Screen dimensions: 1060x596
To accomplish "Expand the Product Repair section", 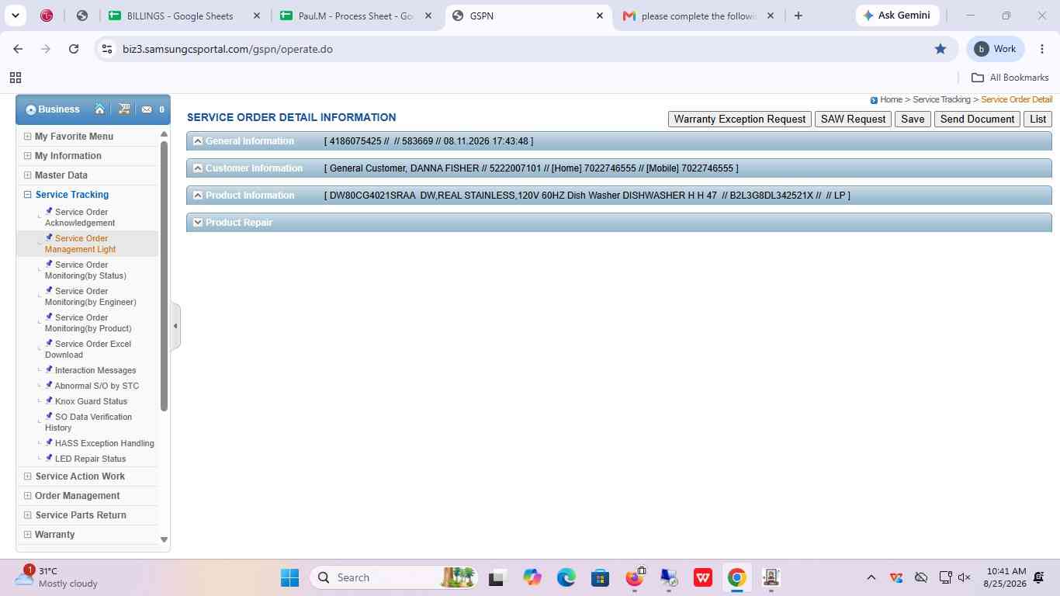I will click(198, 223).
